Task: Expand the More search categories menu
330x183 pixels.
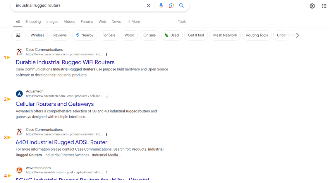Action: (134, 22)
